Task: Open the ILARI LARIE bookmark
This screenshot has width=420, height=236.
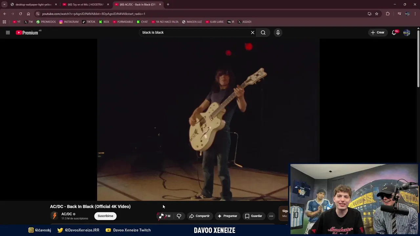Action: 215,22
